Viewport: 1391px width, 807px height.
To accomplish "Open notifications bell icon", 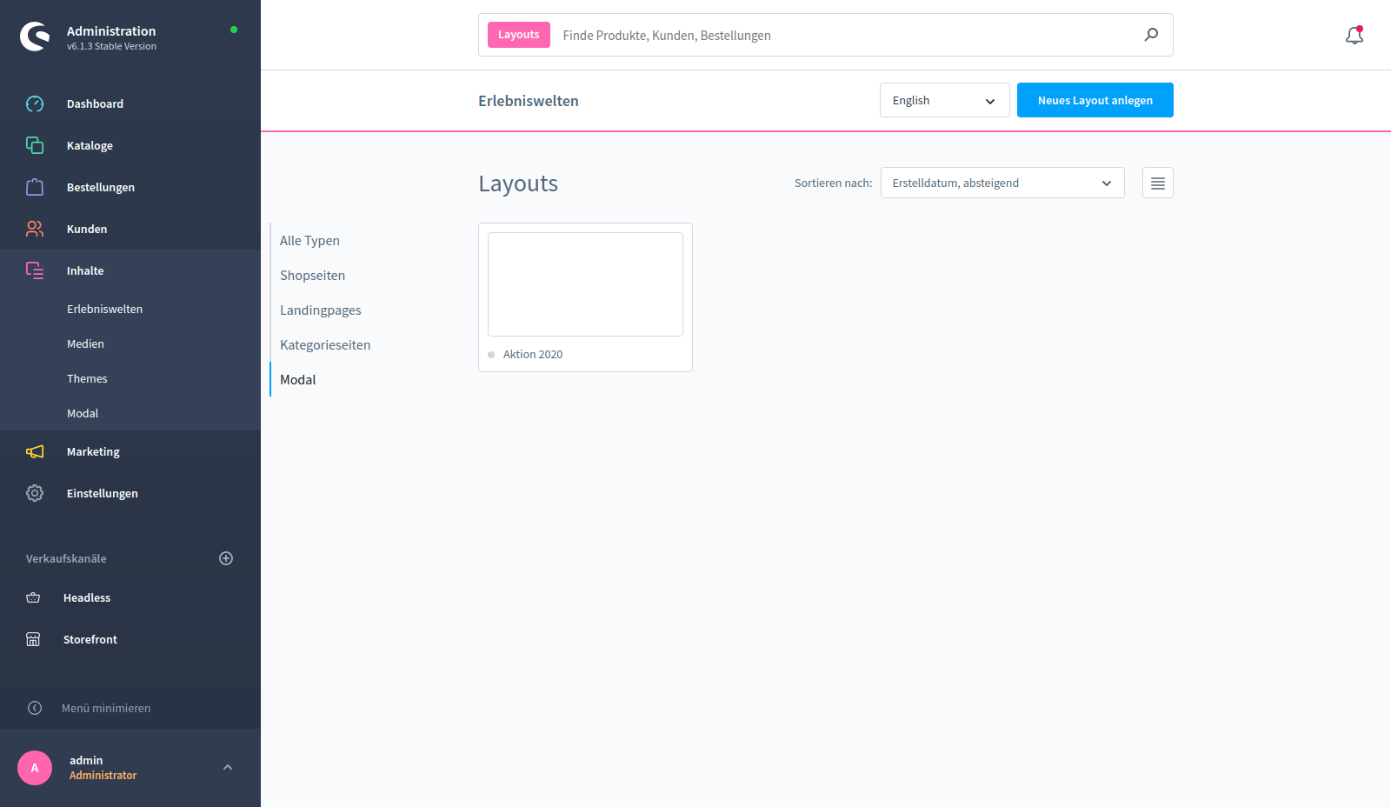I will click(1354, 35).
